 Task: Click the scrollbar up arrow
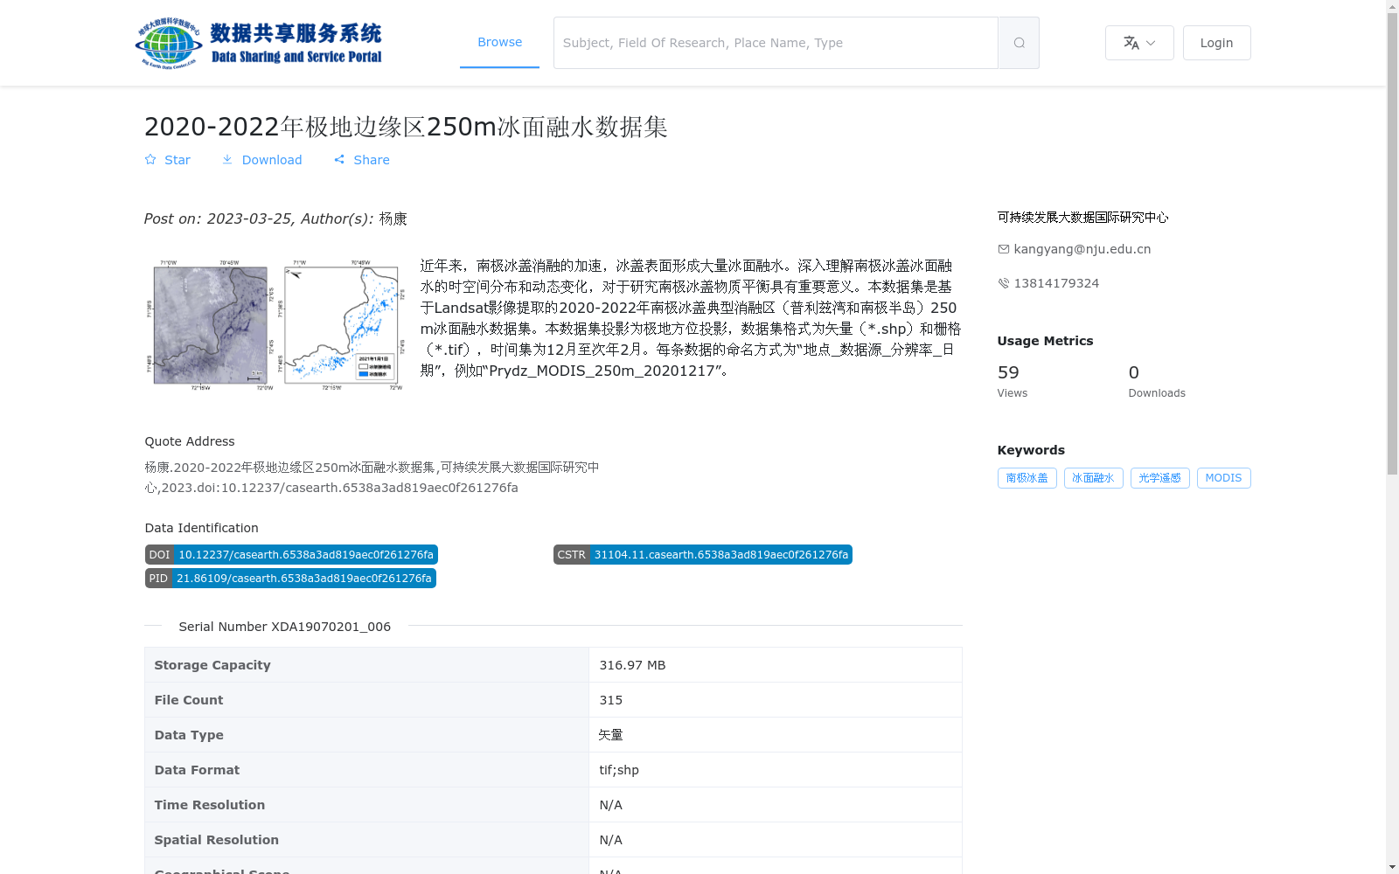pyautogui.click(x=1392, y=7)
